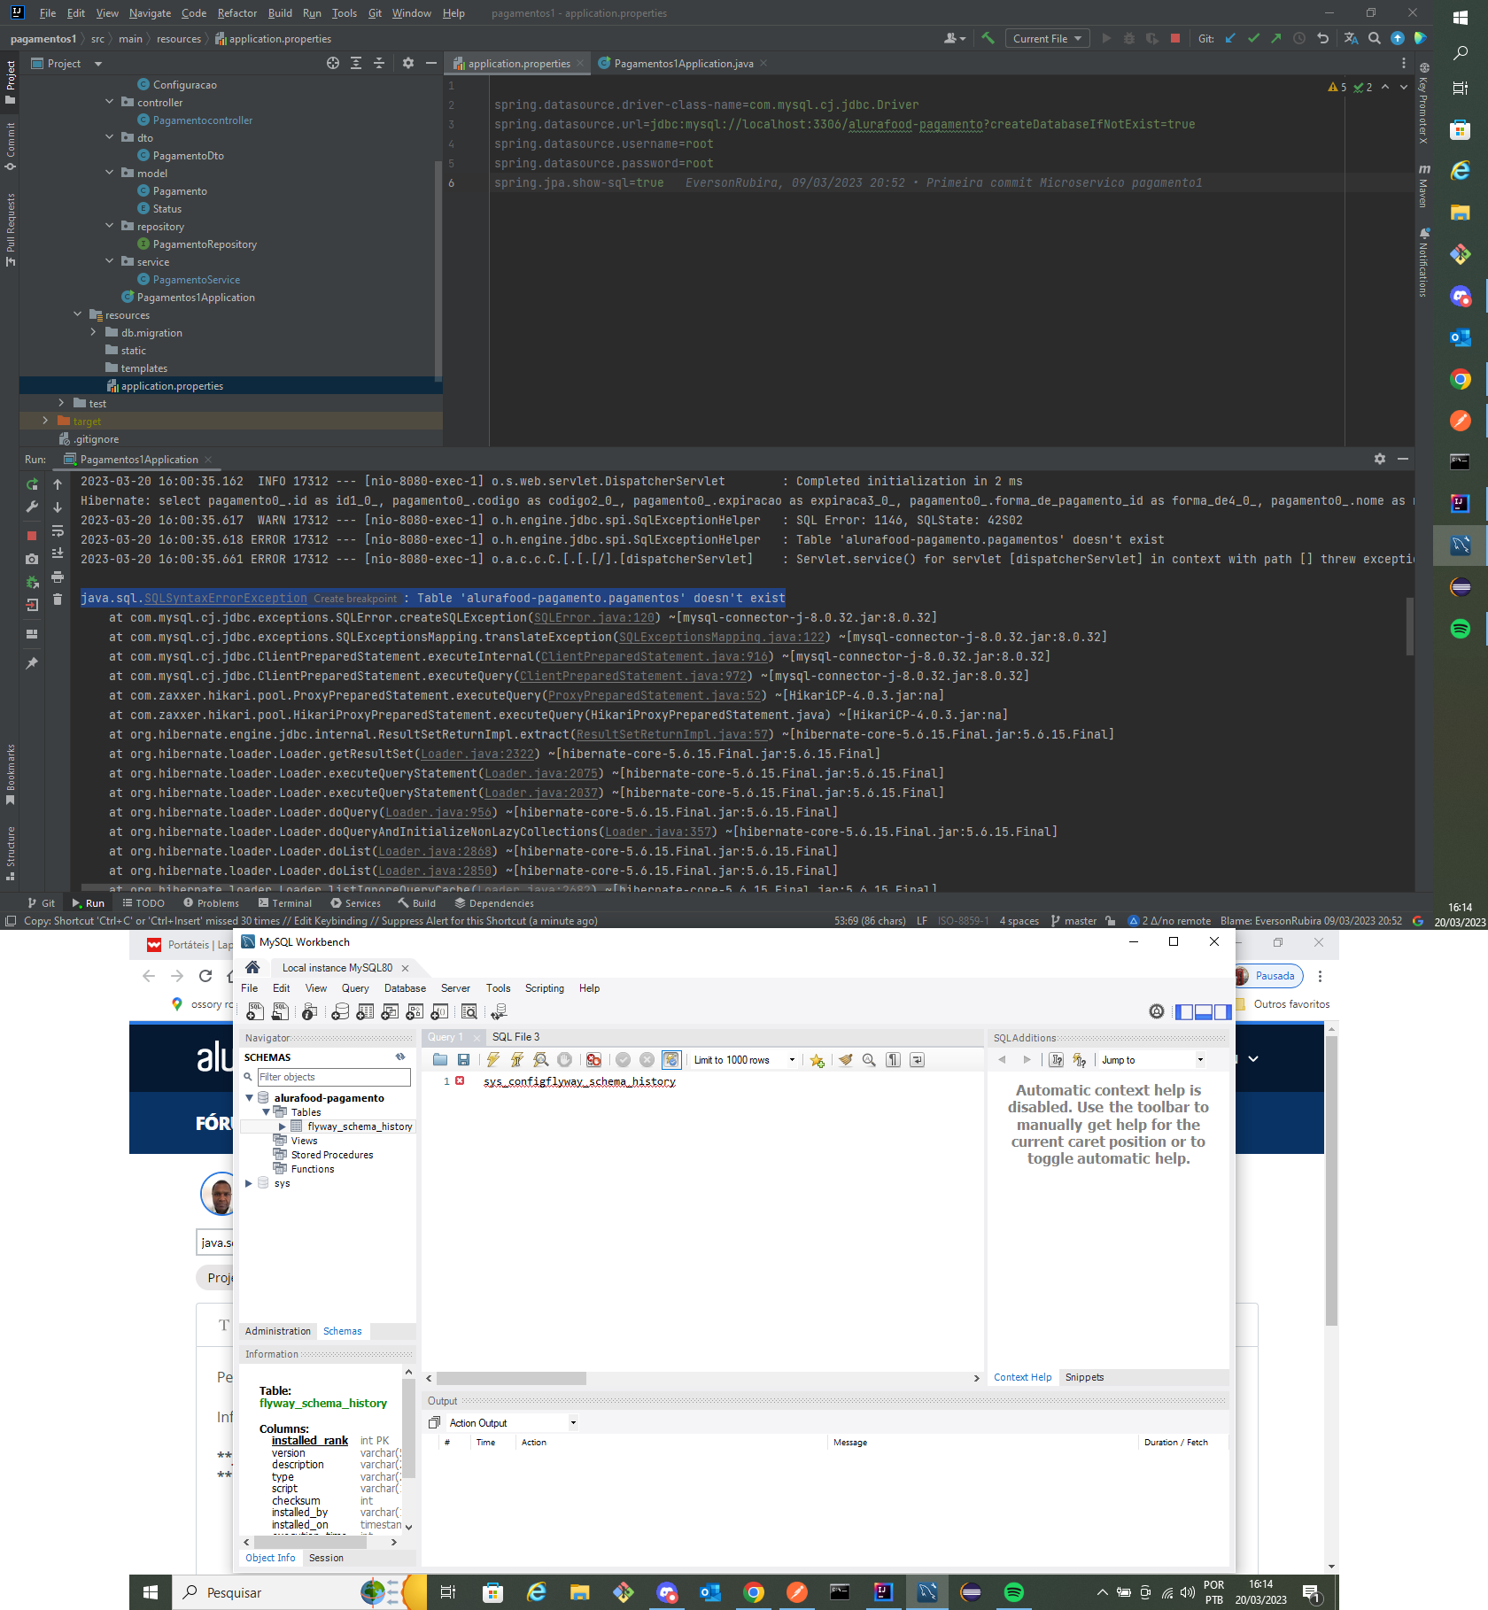Toggle stop-on-error icon in Workbench query toolbar
The height and width of the screenshot is (1610, 1488).
(x=593, y=1060)
